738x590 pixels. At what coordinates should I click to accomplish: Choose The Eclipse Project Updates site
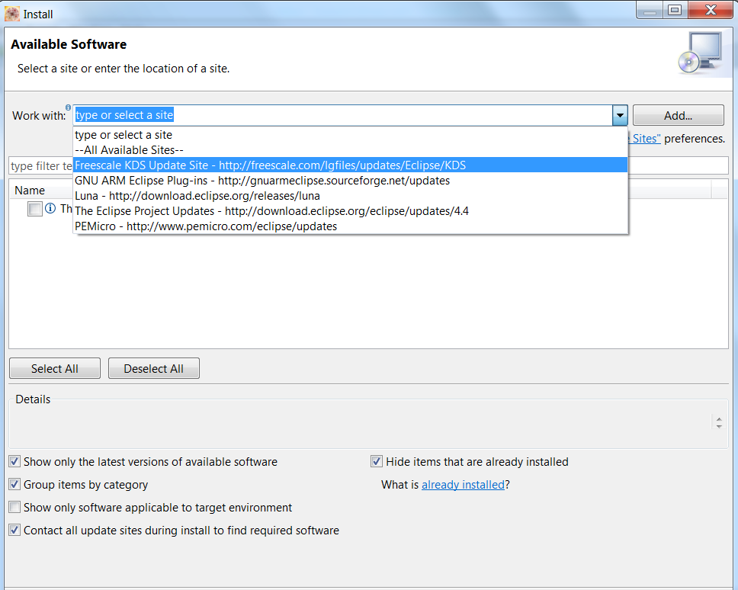tap(351, 211)
